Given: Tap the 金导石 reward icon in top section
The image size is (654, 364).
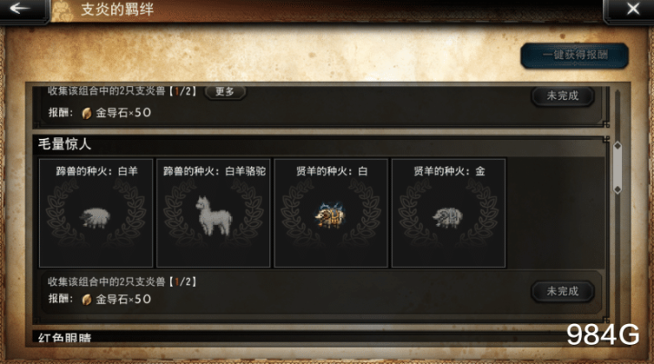Looking at the screenshot, I should click(x=86, y=113).
